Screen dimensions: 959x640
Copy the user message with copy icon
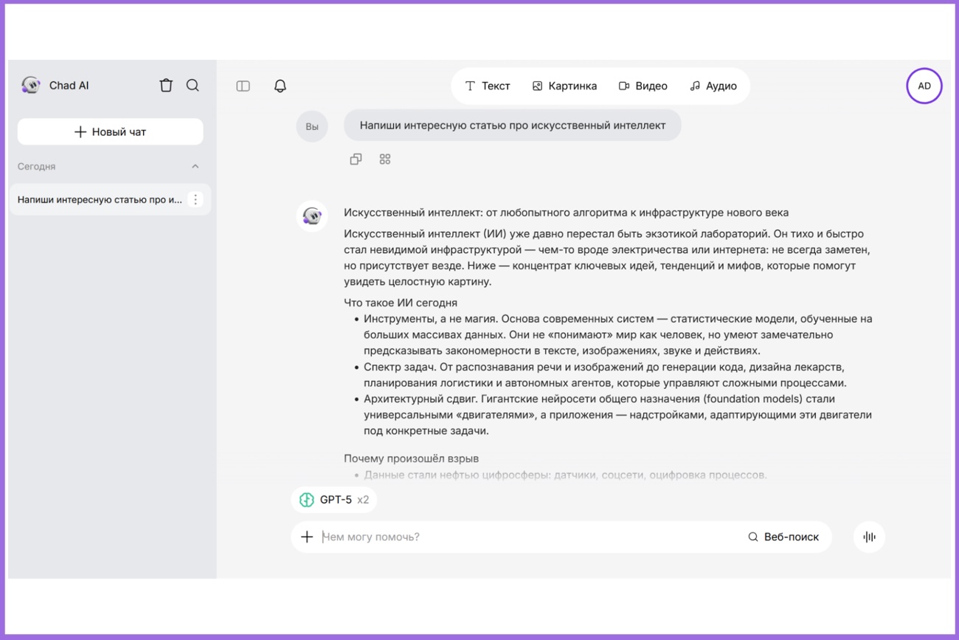coord(356,159)
